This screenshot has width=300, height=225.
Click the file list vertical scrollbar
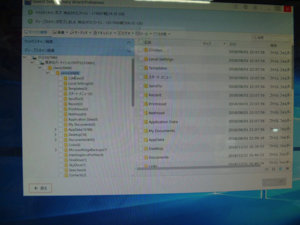[x=292, y=67]
